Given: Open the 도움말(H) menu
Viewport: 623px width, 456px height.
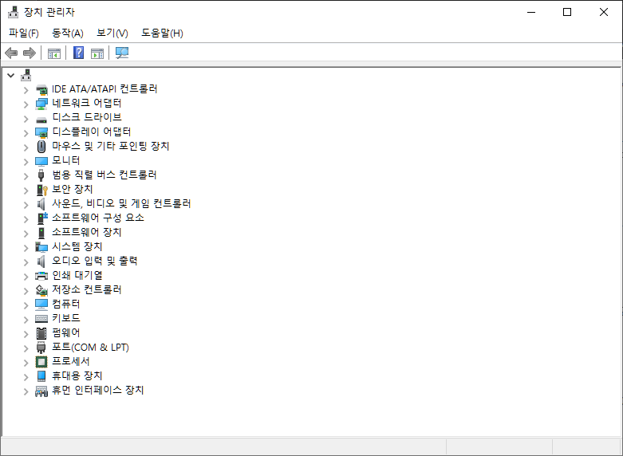Looking at the screenshot, I should point(162,33).
